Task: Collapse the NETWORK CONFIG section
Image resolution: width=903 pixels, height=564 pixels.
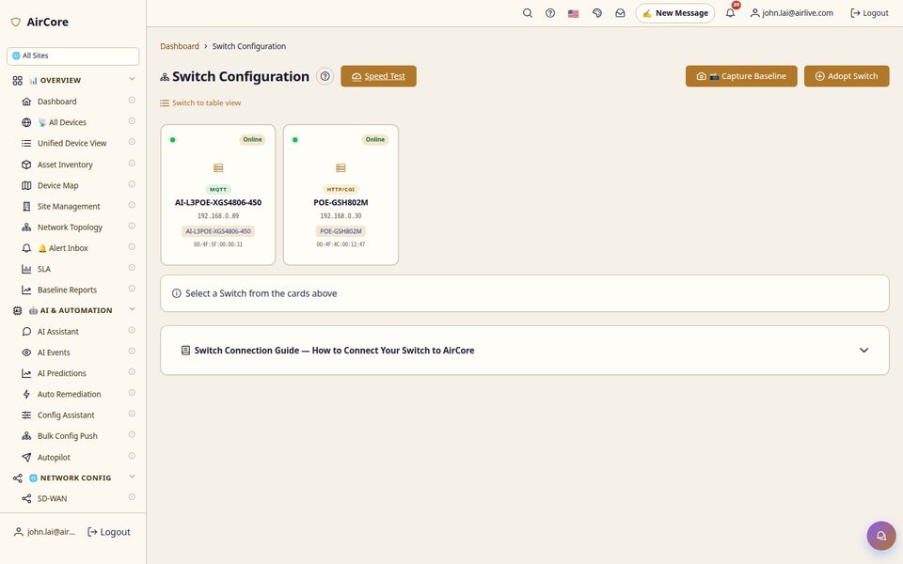Action: 132,478
